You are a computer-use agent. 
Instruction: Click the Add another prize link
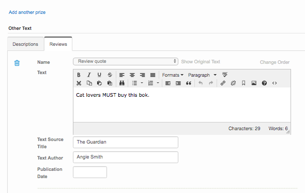[27, 12]
